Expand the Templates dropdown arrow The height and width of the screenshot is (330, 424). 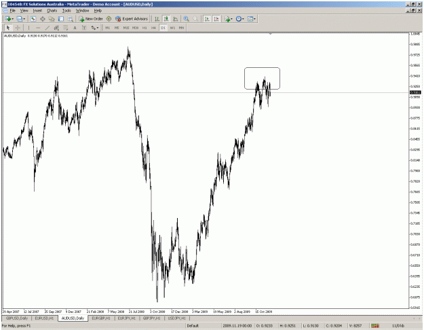pos(254,19)
